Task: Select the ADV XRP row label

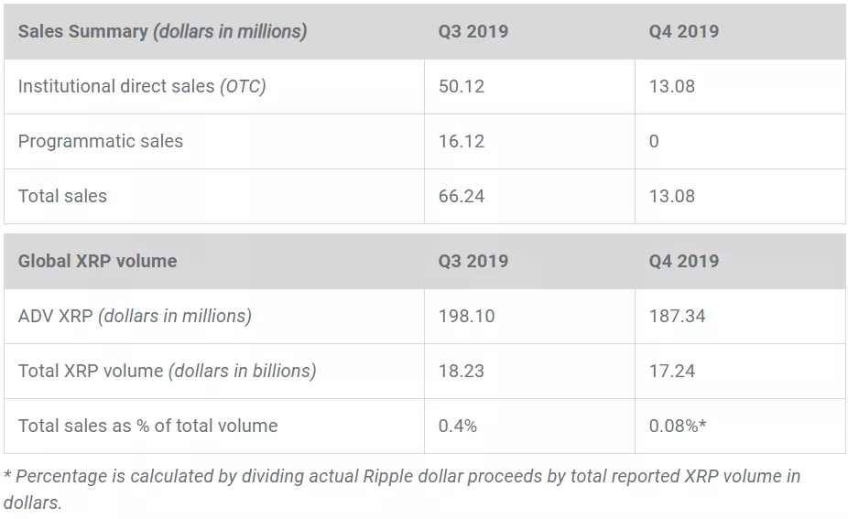Action: 135,316
